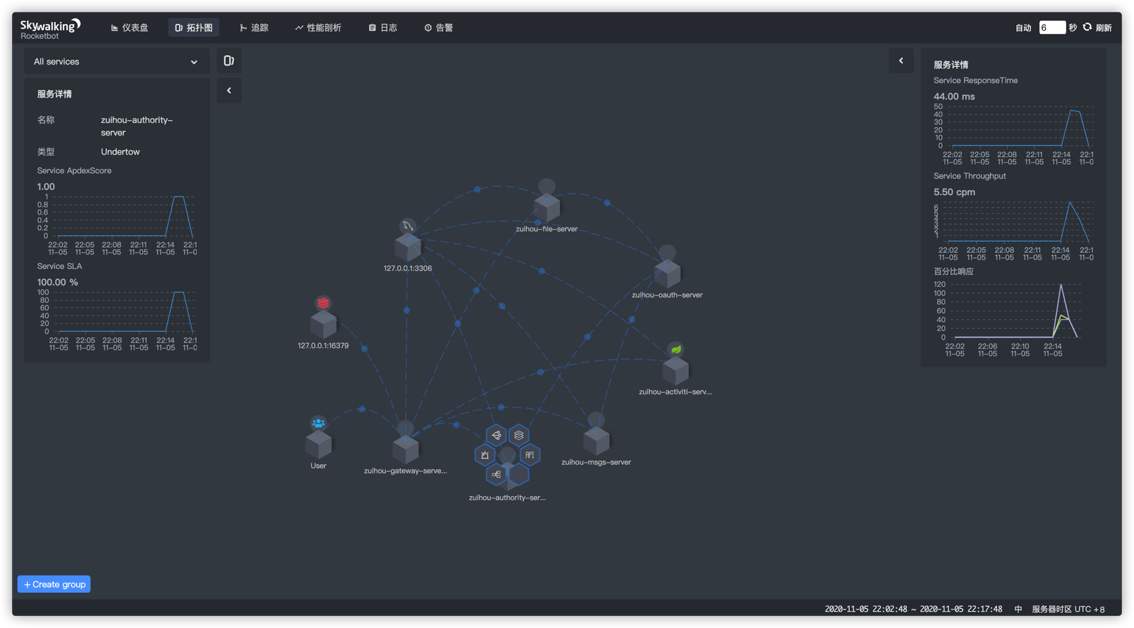
Task: Click the zuihou-file-server node
Action: [546, 207]
